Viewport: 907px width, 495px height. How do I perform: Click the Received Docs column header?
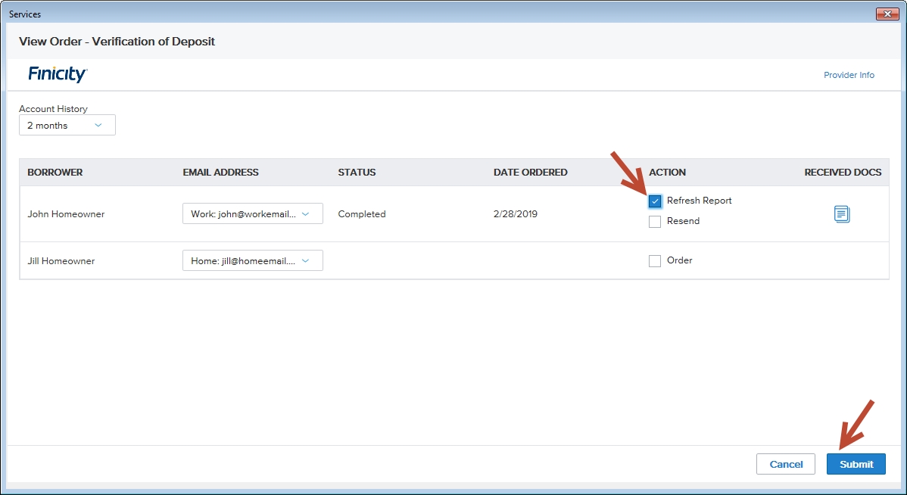tap(842, 173)
